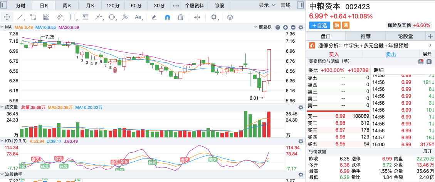Click the 画线 drawing button
Viewport: 435px width, 182px height.
pyautogui.click(x=286, y=5)
